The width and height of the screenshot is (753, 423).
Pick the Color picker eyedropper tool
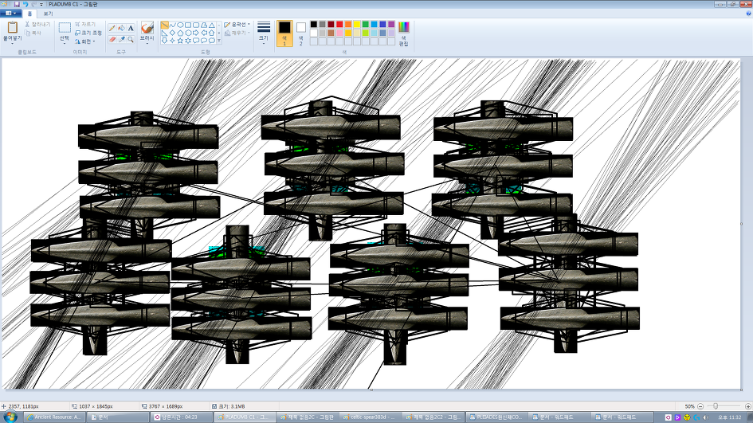[x=121, y=39]
